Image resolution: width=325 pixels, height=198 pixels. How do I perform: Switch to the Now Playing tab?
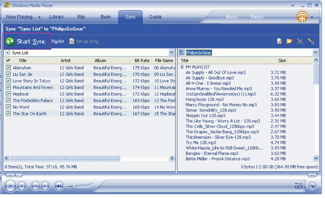point(19,17)
